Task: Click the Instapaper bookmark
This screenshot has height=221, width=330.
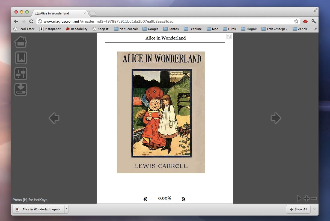Action: point(50,29)
